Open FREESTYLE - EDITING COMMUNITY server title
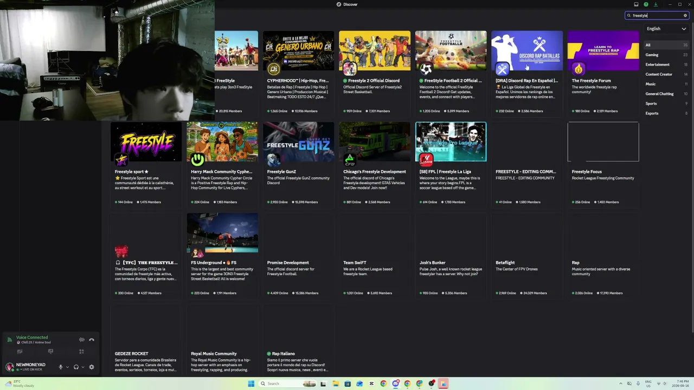Viewport: 694px width, 390px height. [525, 172]
